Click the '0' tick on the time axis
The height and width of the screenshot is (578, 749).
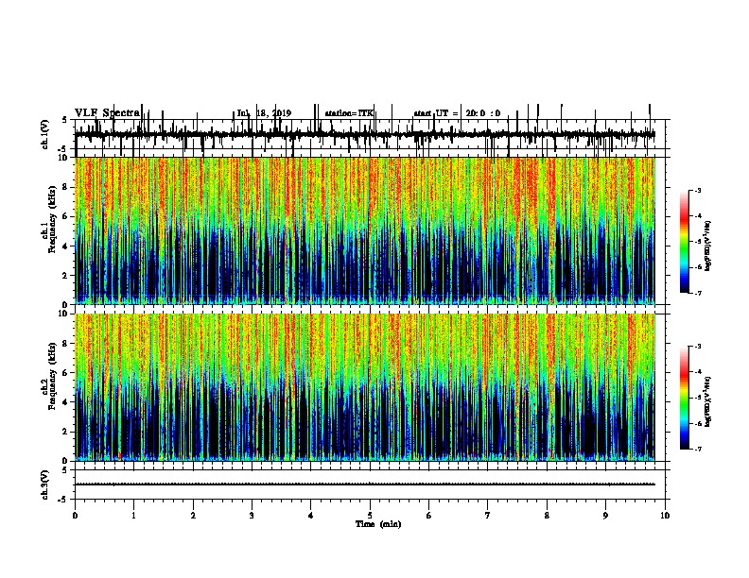[75, 516]
